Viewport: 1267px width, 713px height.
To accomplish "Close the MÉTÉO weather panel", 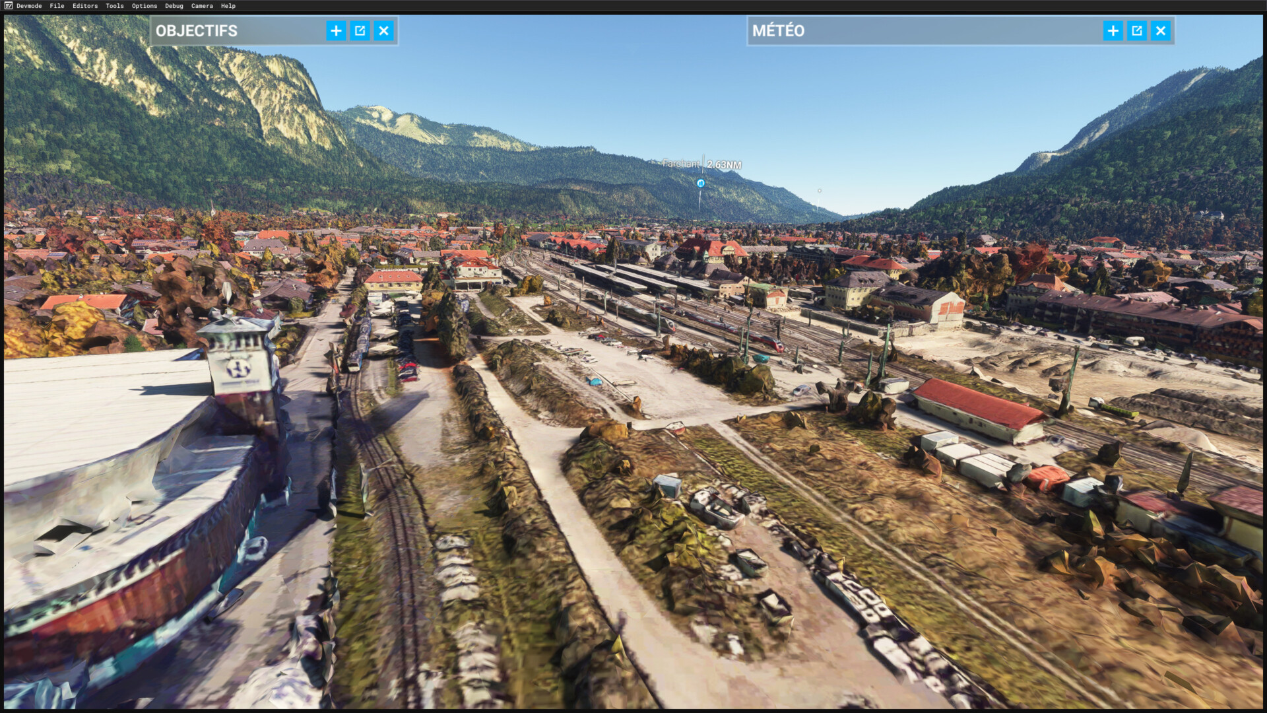I will tap(1160, 31).
